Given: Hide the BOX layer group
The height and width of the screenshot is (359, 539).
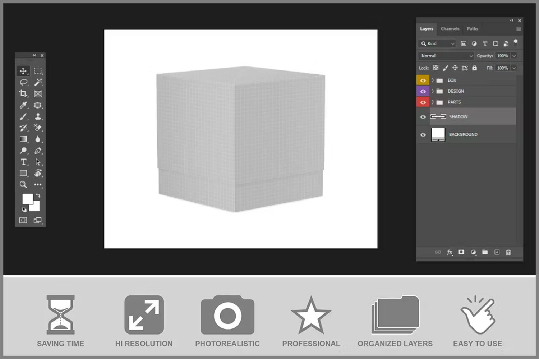Looking at the screenshot, I should (423, 80).
